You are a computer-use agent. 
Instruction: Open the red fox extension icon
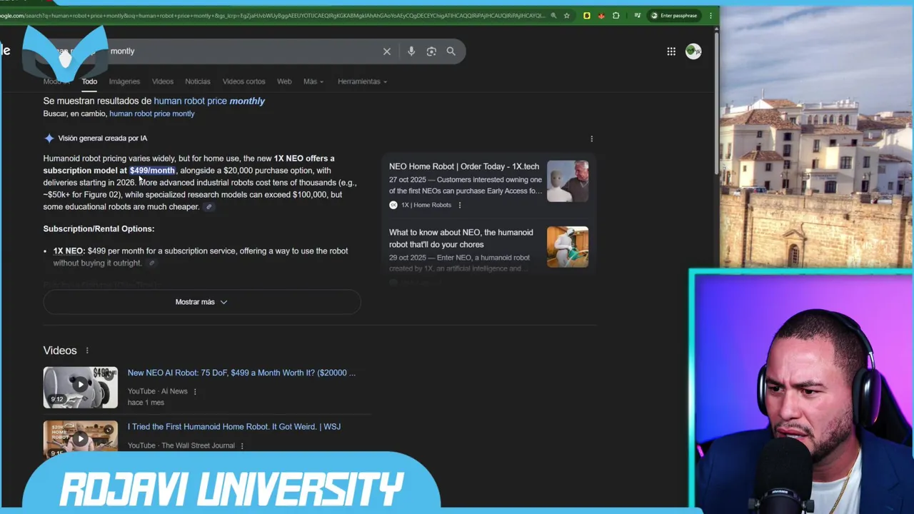click(x=601, y=15)
